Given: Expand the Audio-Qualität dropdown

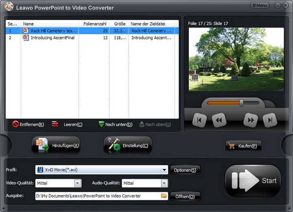Looking at the screenshot, I should click(x=164, y=183).
